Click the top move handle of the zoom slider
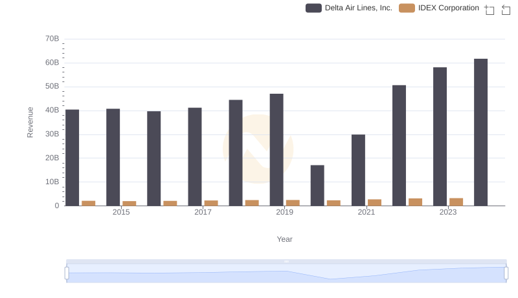Image resolution: width=518 pixels, height=298 pixels. click(286, 261)
